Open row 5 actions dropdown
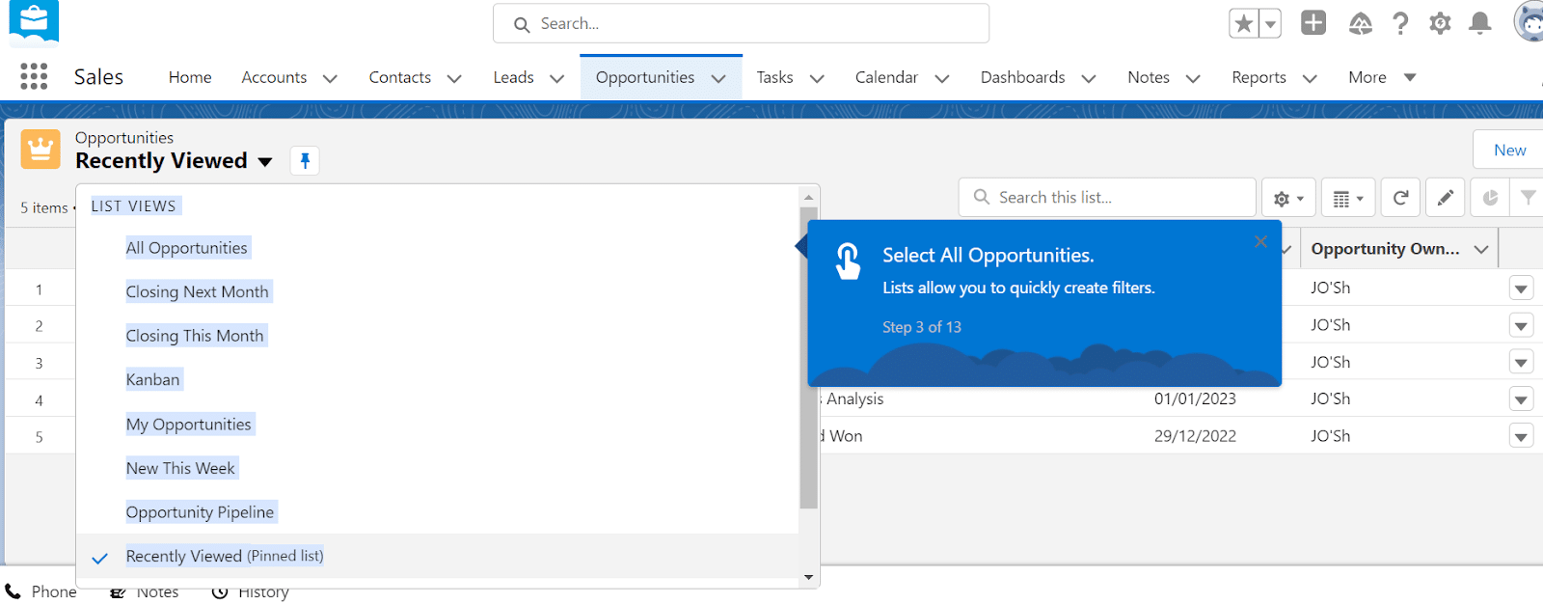 point(1521,437)
